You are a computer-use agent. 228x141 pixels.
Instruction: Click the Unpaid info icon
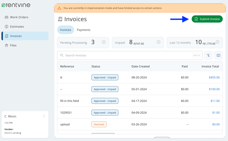tap(158, 42)
